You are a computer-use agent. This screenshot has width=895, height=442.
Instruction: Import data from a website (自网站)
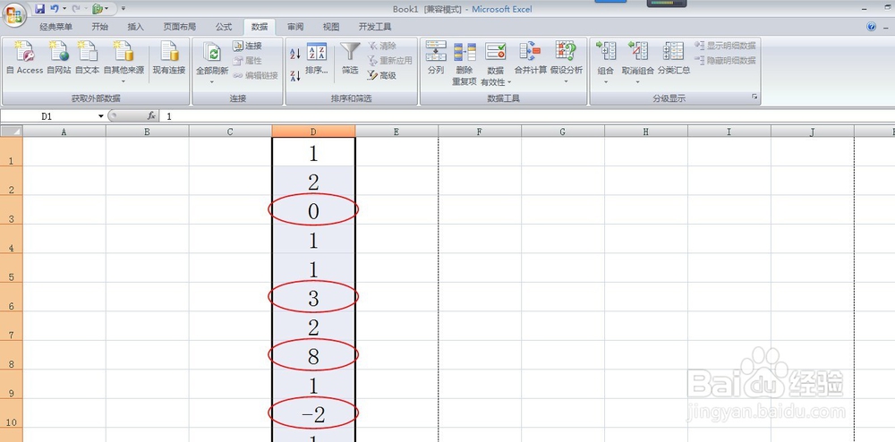pyautogui.click(x=59, y=59)
